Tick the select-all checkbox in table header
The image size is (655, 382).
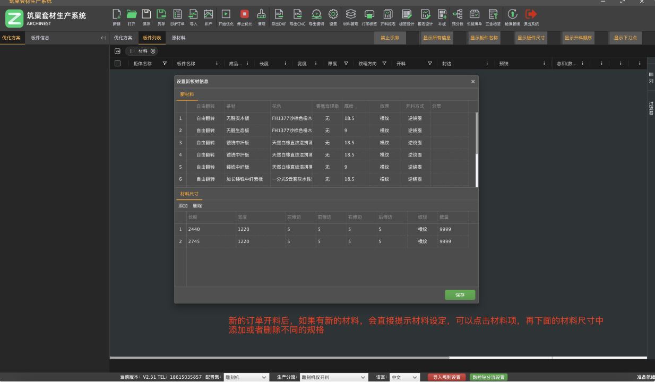point(118,64)
